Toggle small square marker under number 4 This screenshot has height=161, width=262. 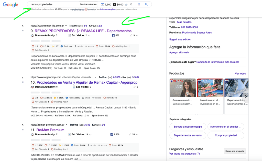tap(23, 82)
